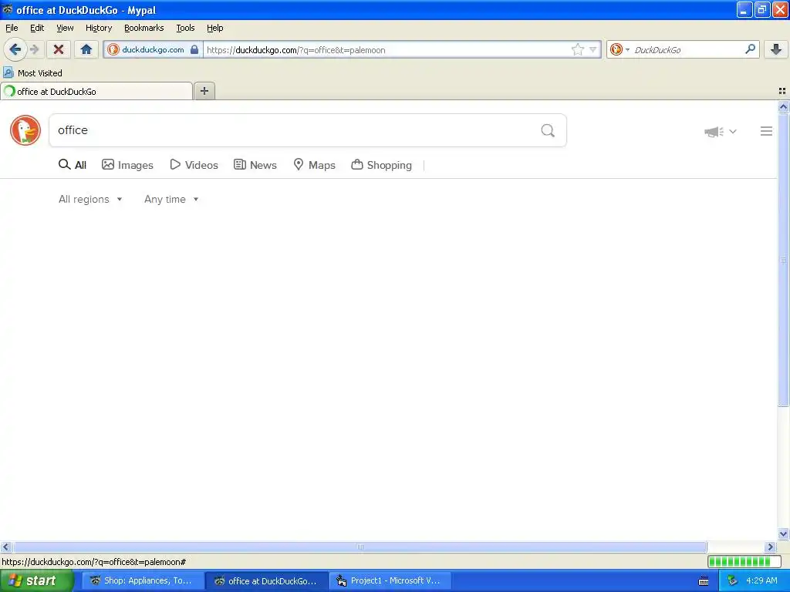Click the megaphone feedback icon
This screenshot has height=592, width=790.
point(714,132)
